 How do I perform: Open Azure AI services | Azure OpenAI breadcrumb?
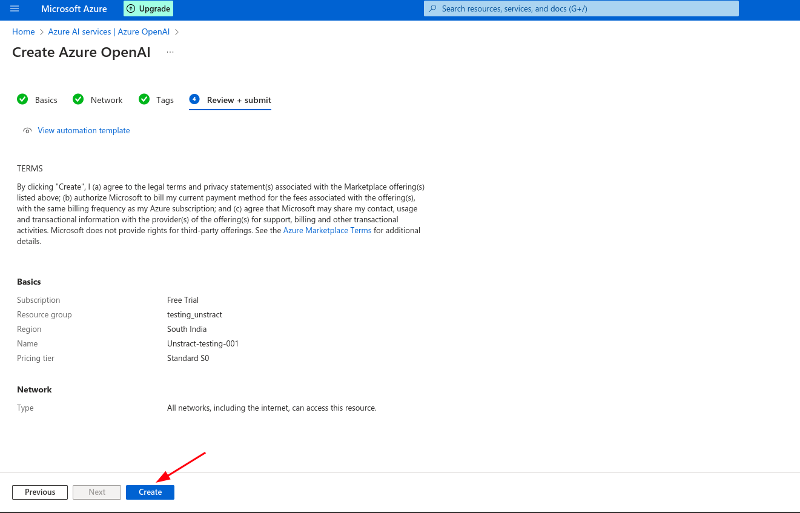click(x=109, y=31)
